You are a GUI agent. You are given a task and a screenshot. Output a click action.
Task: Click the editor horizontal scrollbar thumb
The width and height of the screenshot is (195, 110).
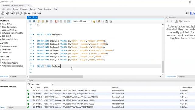click(x=56, y=77)
